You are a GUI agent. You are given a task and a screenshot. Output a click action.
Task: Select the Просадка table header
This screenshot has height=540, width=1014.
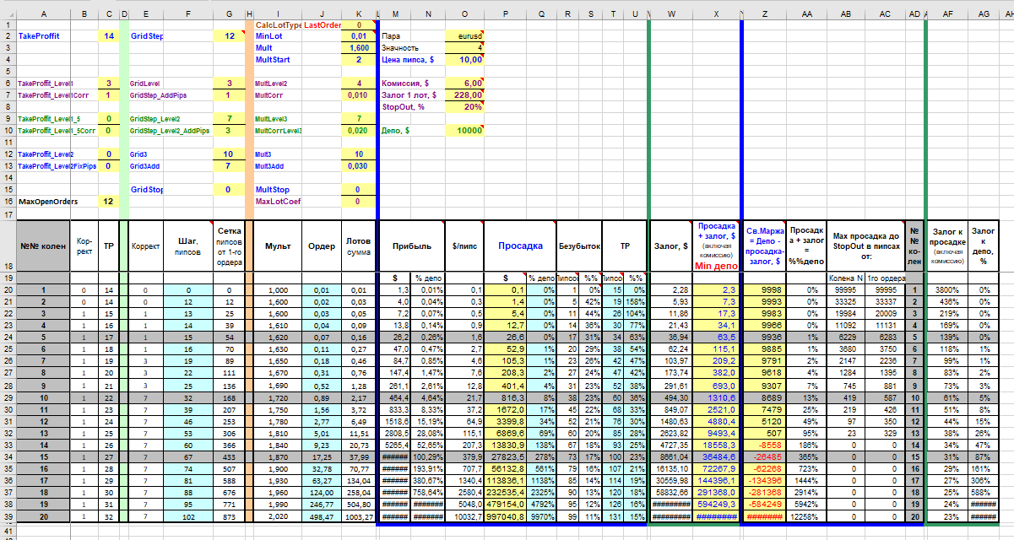520,246
